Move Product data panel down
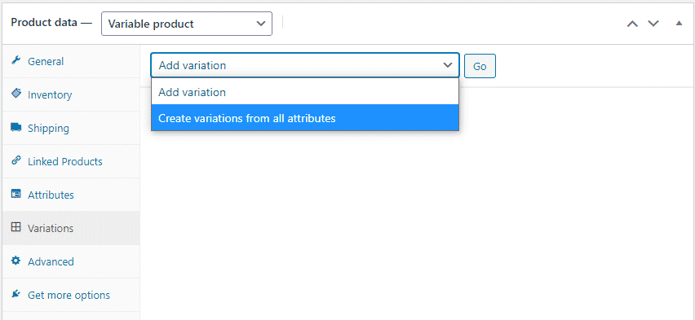695x320 pixels. tap(653, 24)
